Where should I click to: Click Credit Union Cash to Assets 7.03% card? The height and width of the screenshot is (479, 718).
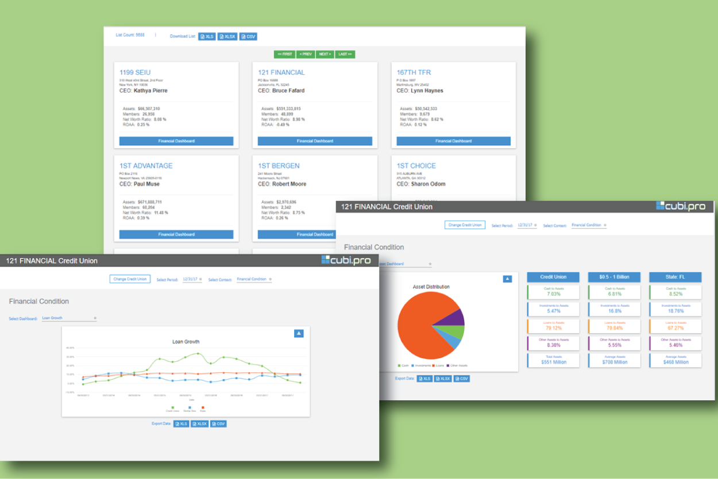[x=554, y=292]
